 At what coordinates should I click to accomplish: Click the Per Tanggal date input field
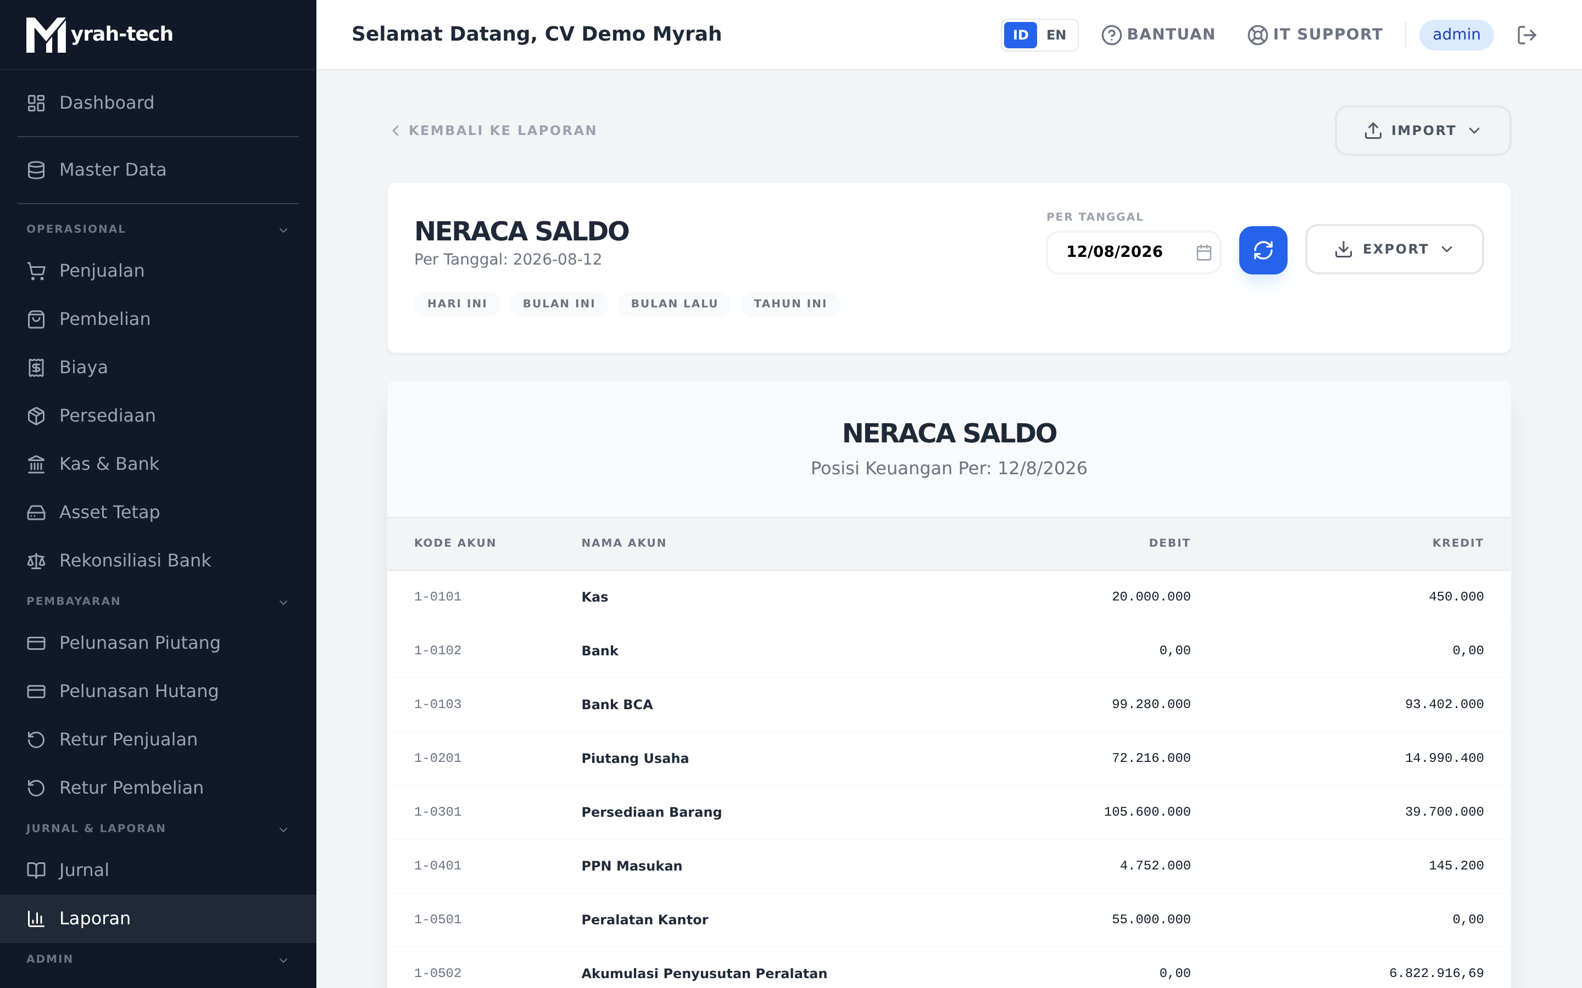pyautogui.click(x=1133, y=252)
